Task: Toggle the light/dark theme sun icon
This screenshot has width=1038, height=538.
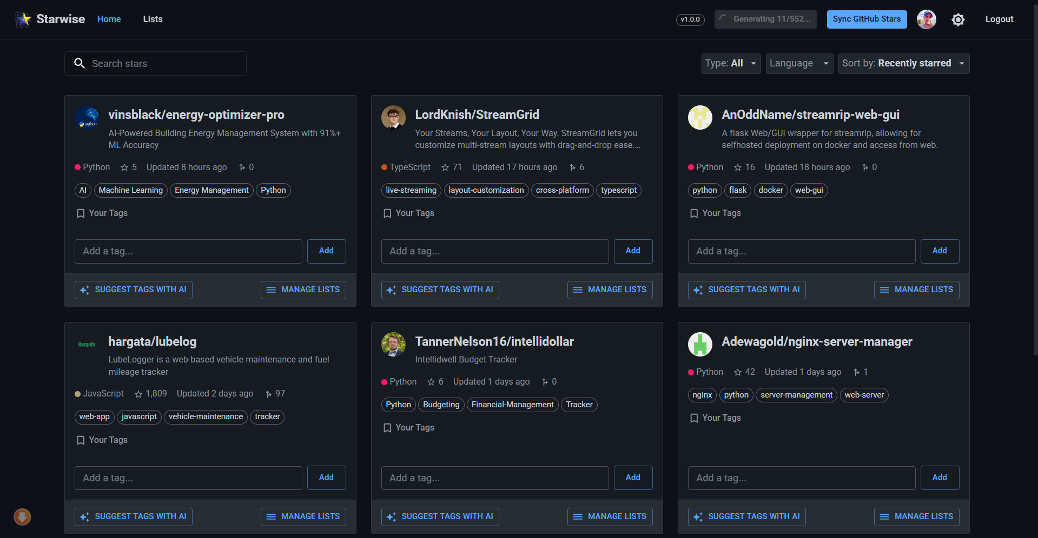Action: 958,19
